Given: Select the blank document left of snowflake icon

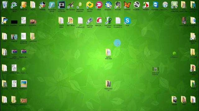Looking at the screenshot, I should [x=80, y=21].
